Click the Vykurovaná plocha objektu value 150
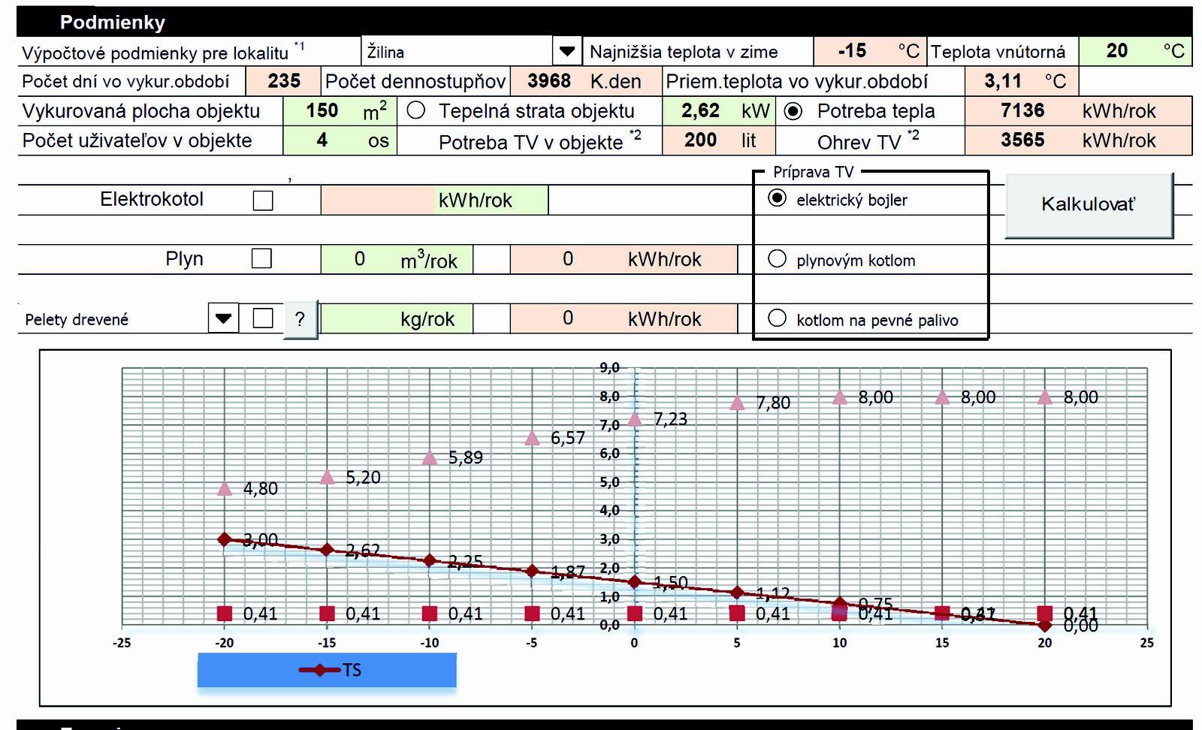The height and width of the screenshot is (730, 1202). [x=322, y=111]
